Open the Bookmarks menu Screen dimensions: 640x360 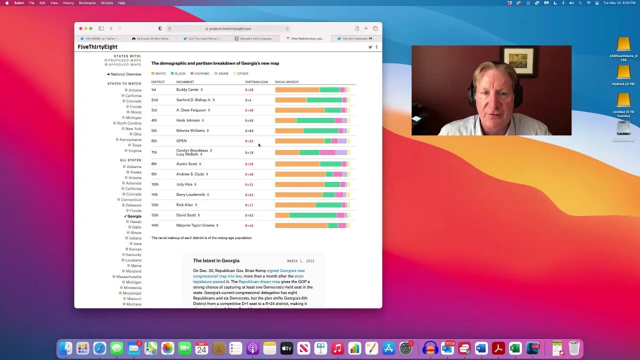point(87,3)
